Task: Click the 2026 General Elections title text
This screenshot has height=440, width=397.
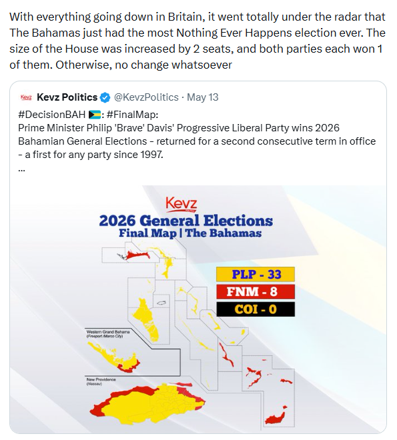Action: tap(186, 221)
